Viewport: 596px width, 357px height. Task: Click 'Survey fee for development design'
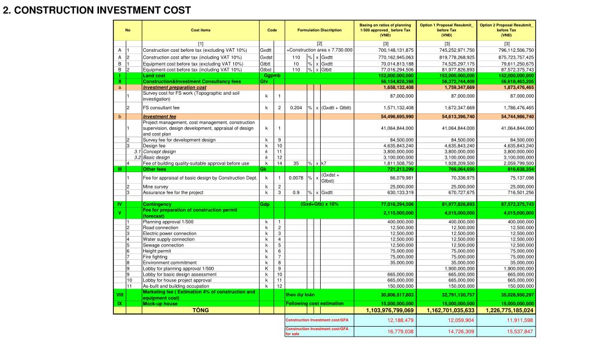tap(179, 140)
